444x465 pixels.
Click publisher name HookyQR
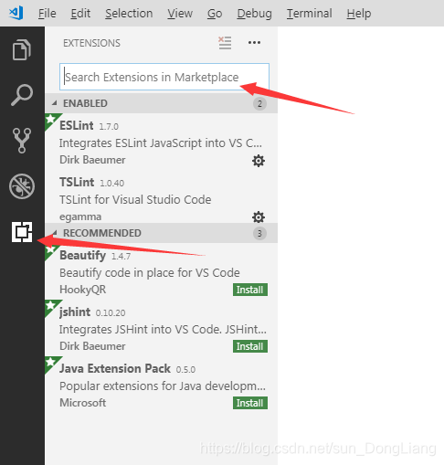(83, 290)
